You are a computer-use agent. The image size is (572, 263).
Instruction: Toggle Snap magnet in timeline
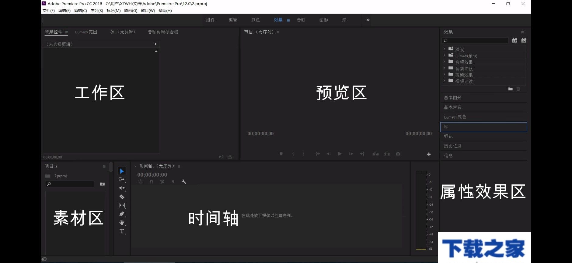tap(151, 182)
